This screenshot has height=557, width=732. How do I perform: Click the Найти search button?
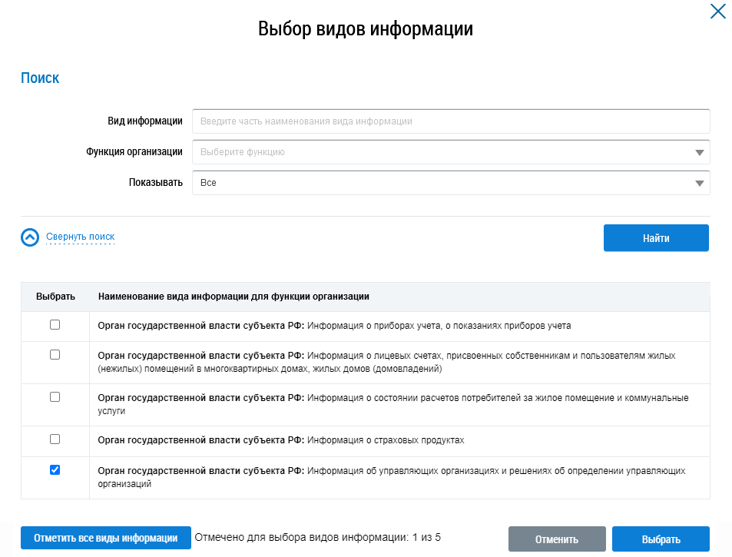[x=656, y=238]
